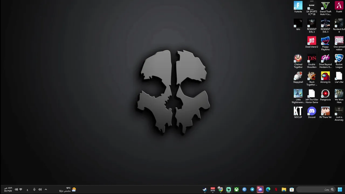Open the Xbox app from taskbar
Screen dimensions: 345x194
pos(236,189)
